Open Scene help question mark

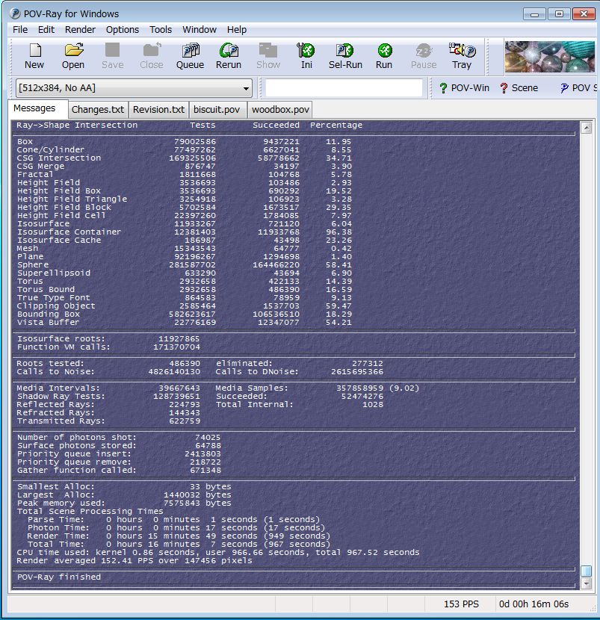point(504,88)
